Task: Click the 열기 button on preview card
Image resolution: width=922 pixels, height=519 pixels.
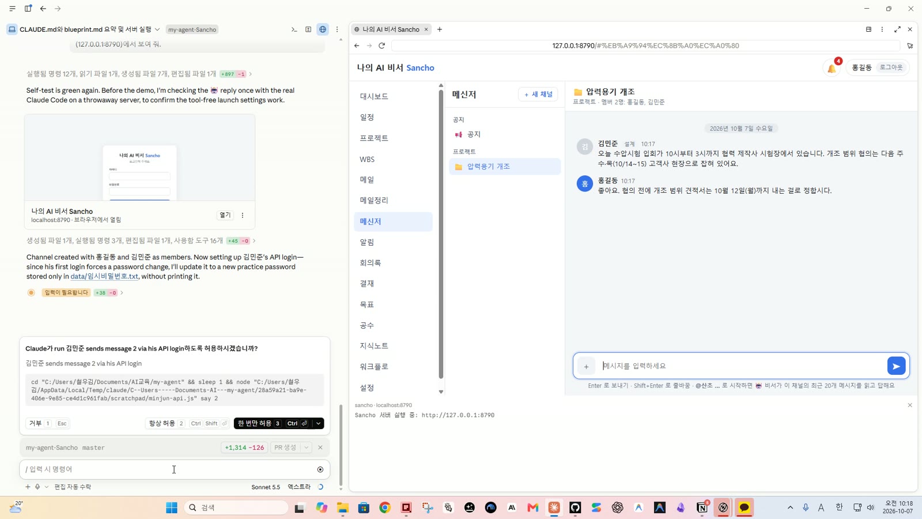Action: (225, 215)
